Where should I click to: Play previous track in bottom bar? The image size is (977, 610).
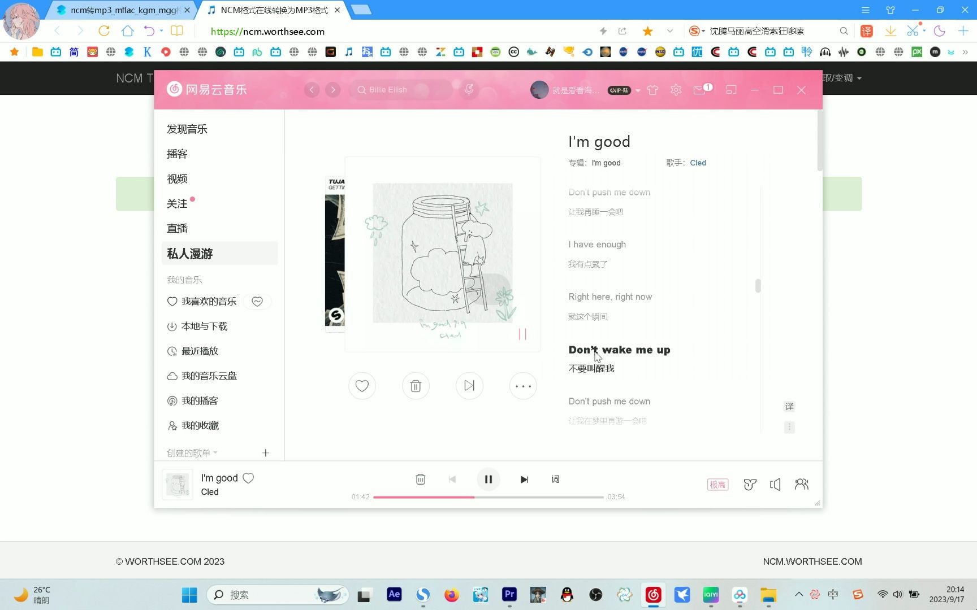[x=452, y=479]
